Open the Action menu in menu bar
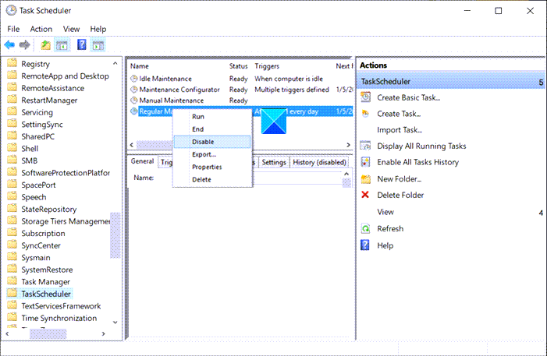 (x=41, y=29)
